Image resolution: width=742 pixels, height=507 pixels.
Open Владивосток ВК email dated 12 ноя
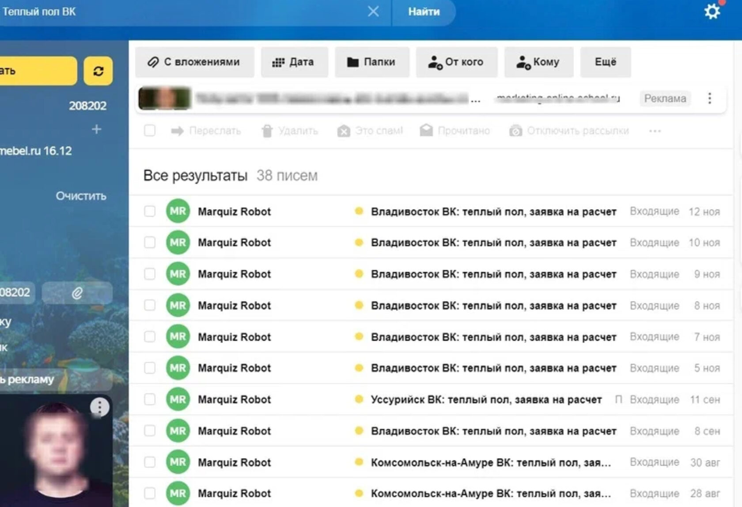493,212
